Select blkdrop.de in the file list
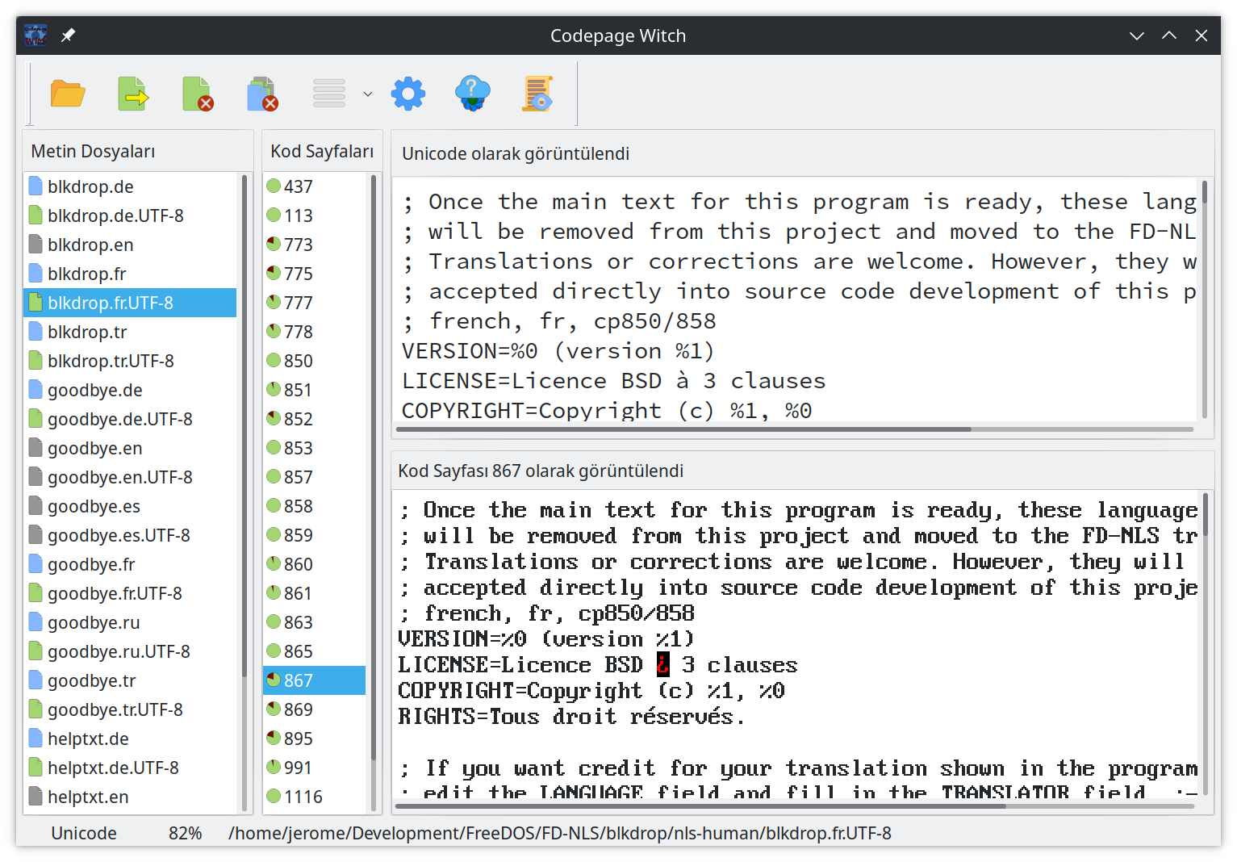Screen dimensions: 1237x862 tap(90, 186)
